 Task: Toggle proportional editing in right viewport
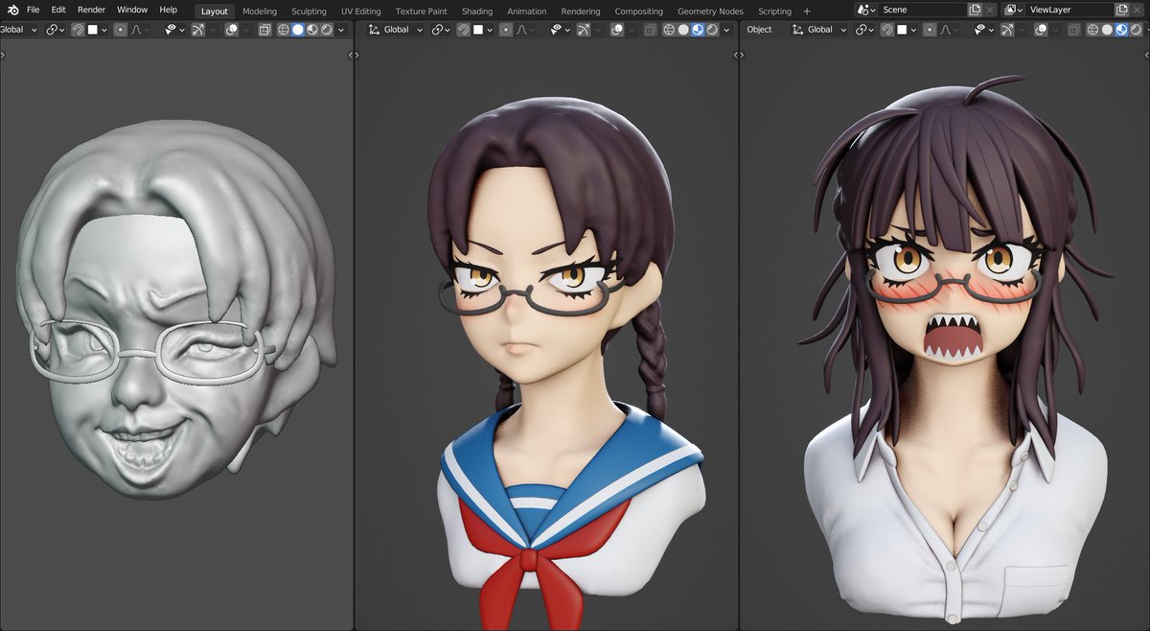click(x=930, y=30)
